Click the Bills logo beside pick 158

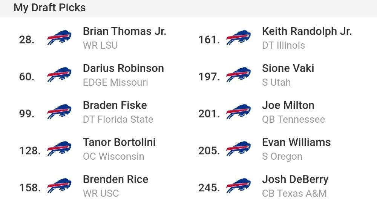(59, 186)
